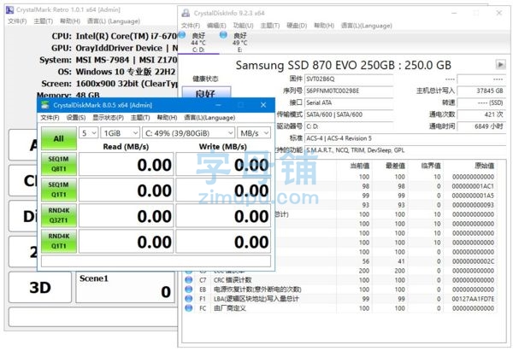Open 语言(L) menu in CrystalMark Retro
The width and height of the screenshot is (513, 351).
click(114, 21)
